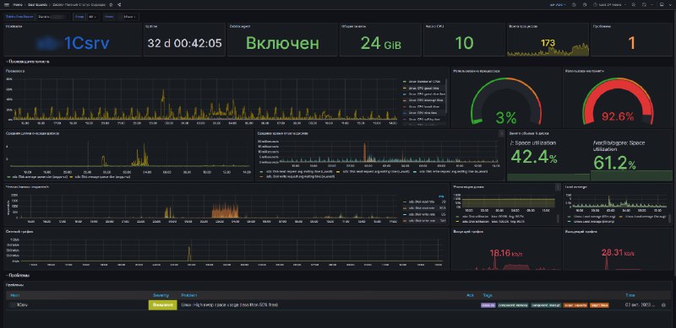Open Zabbix data source variable dropdown
This screenshot has width=676, height=328.
(53, 16)
